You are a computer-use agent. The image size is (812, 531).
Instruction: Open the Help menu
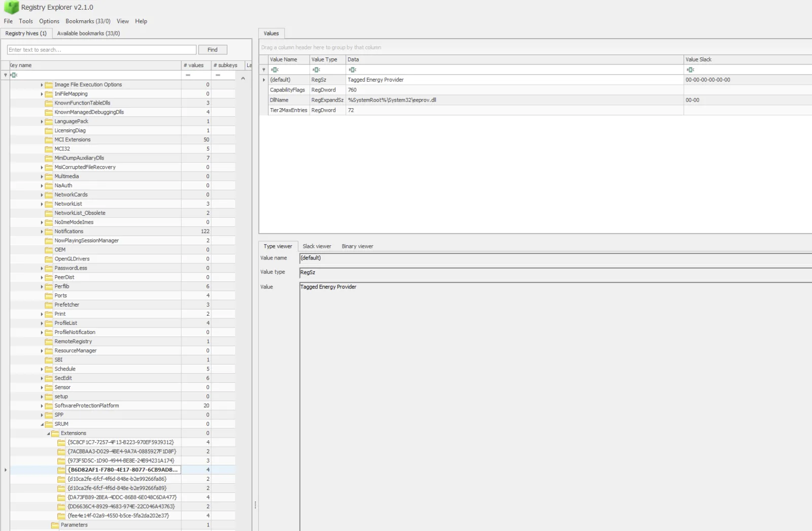click(x=141, y=21)
